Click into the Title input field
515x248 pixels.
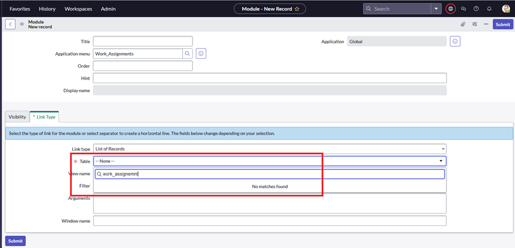pos(143,41)
